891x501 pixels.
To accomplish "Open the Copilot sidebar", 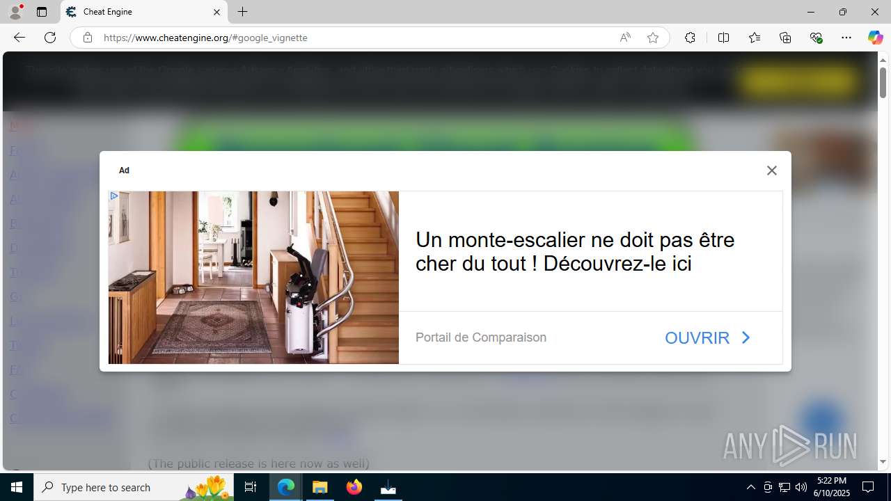I will pyautogui.click(x=875, y=38).
